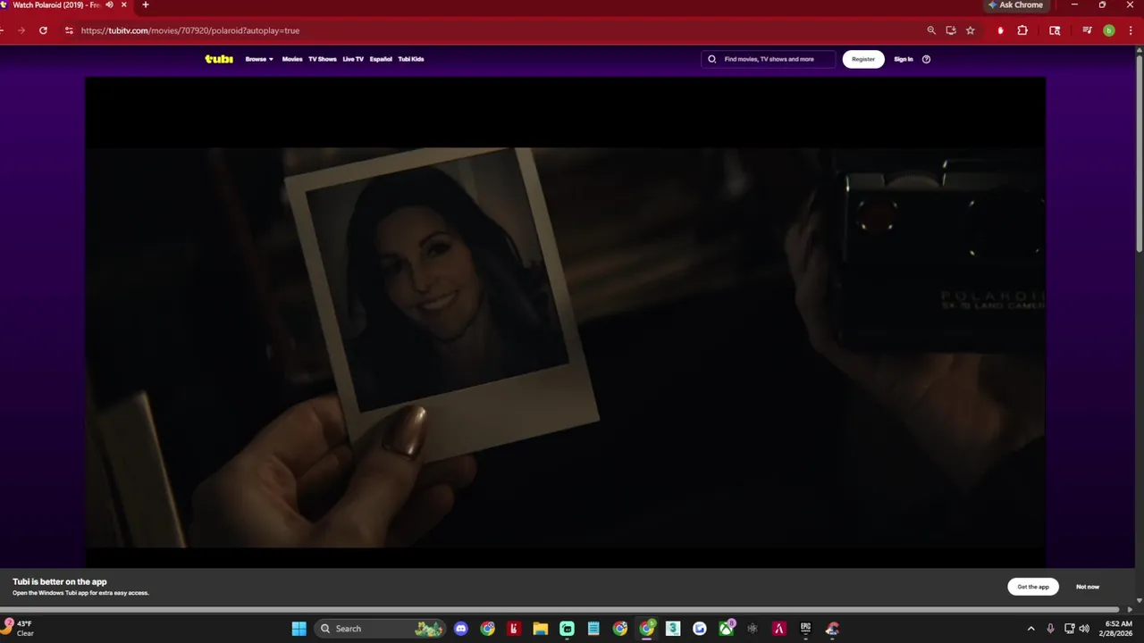Viewport: 1144px width, 643px height.
Task: Open the media control music icon
Action: 1087,30
